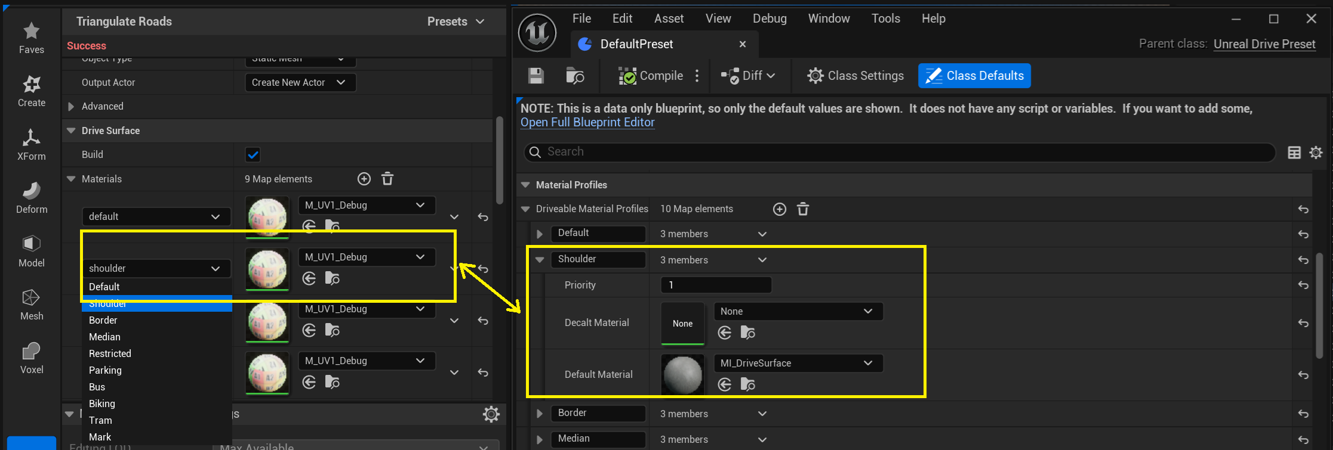Click the Search details field
Image resolution: width=1333 pixels, height=450 pixels.
(900, 152)
